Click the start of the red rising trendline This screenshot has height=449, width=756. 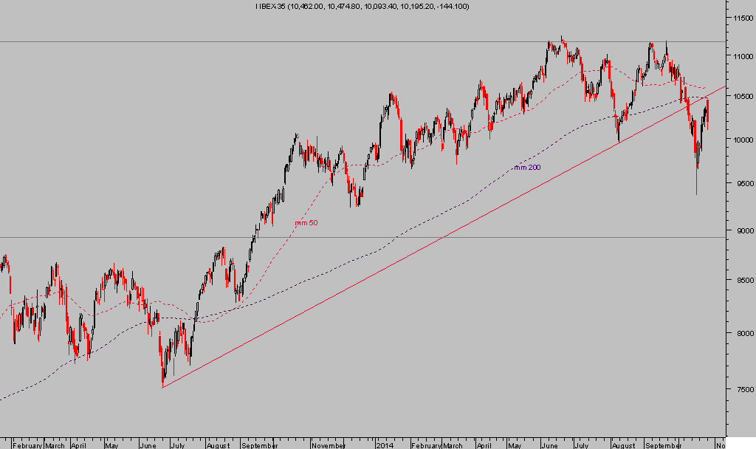click(x=162, y=387)
